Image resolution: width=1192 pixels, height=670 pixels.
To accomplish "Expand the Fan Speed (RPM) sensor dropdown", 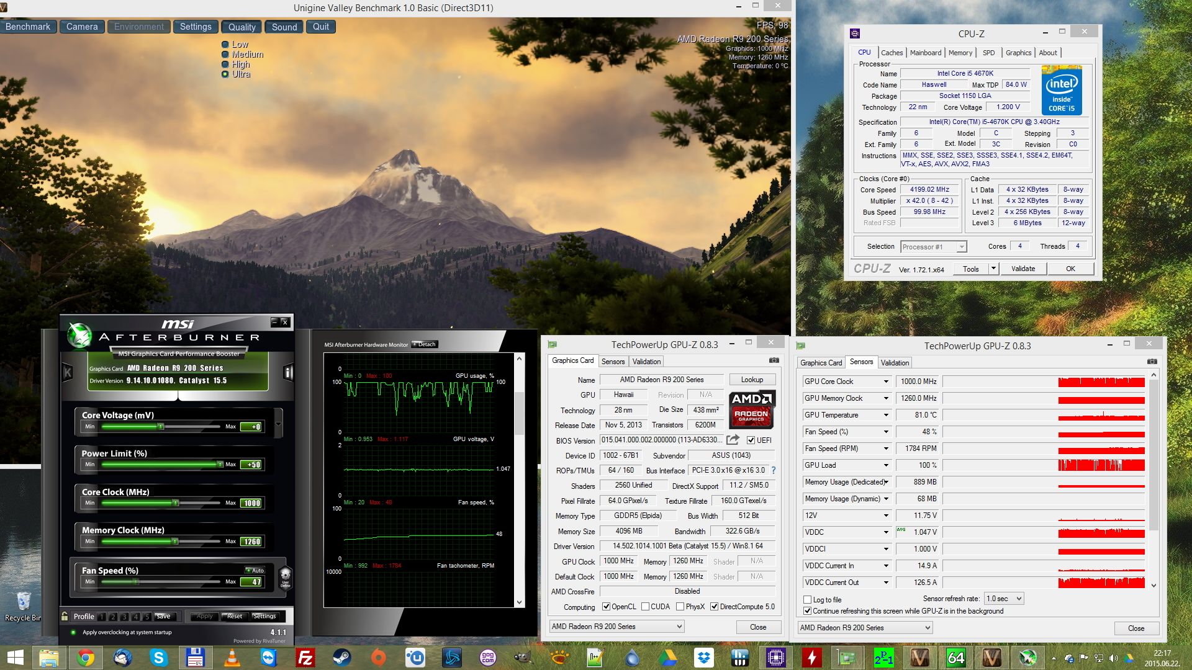I will (x=886, y=449).
